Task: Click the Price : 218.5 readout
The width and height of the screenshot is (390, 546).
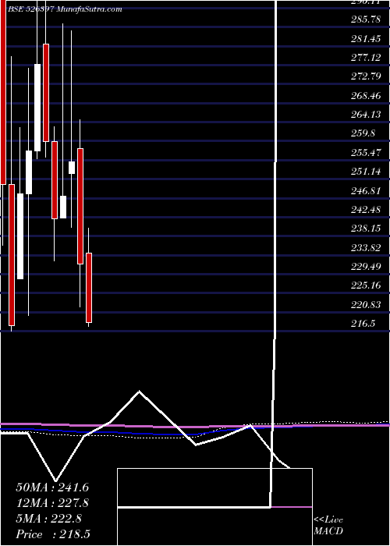Action: tap(54, 534)
